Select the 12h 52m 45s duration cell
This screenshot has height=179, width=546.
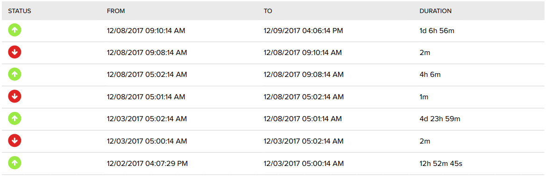441,163
